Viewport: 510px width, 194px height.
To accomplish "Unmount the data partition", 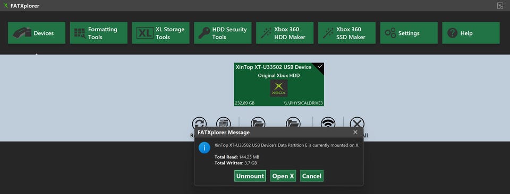I will pyautogui.click(x=250, y=176).
